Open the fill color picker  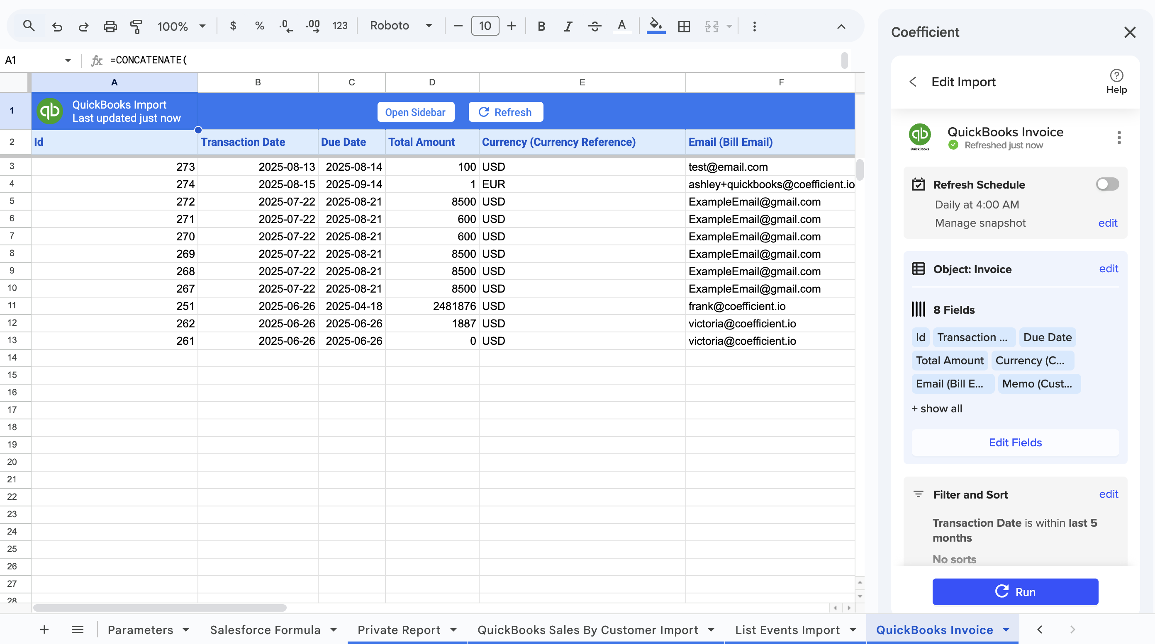click(655, 26)
